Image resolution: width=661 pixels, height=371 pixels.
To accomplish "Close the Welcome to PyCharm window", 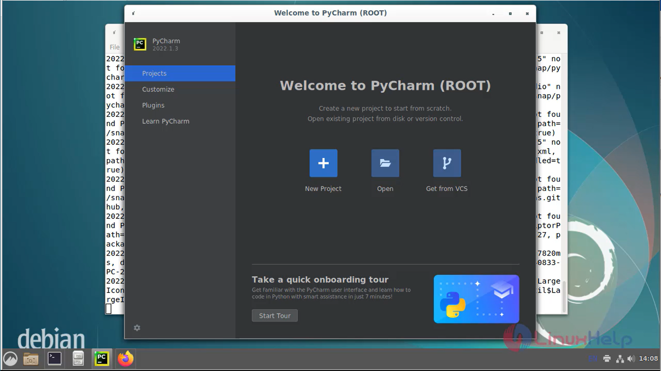I will point(527,14).
